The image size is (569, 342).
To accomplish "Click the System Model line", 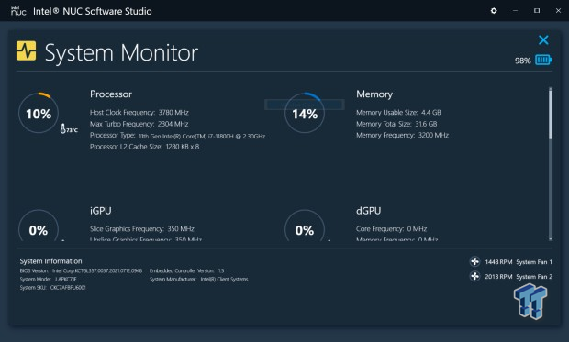I will pyautogui.click(x=48, y=280).
